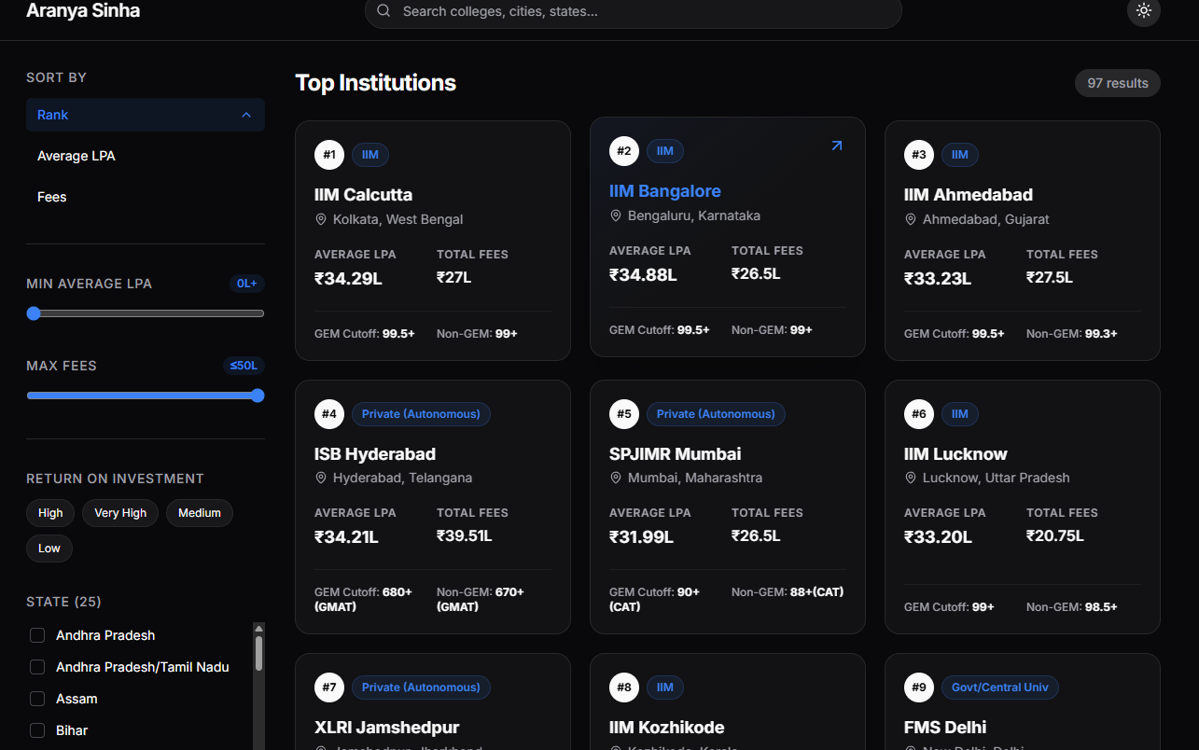This screenshot has width=1199, height=750.
Task: Check the Andhra Pradesh/Tamil Nadu checkbox
Action: [x=37, y=667]
